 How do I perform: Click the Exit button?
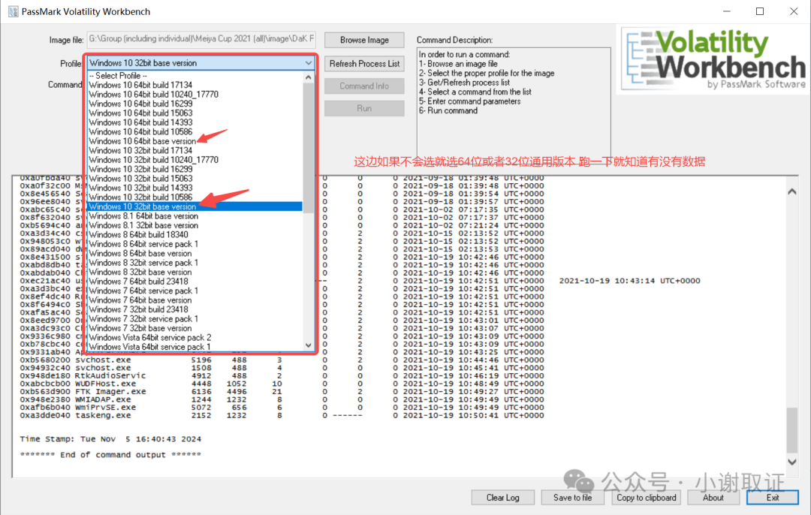(773, 498)
